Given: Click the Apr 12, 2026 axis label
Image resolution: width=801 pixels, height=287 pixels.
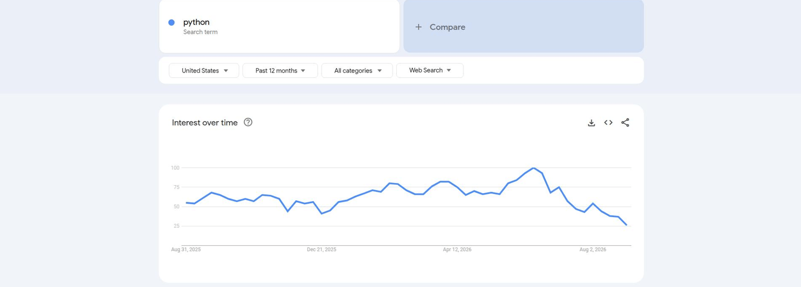Looking at the screenshot, I should click(457, 250).
